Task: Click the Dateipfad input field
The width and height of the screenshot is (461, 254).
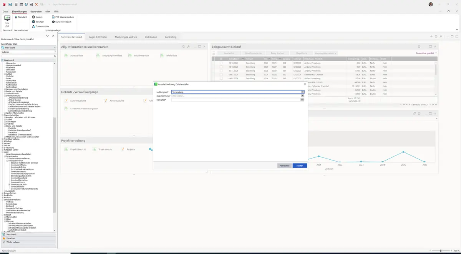Action: click(x=236, y=100)
